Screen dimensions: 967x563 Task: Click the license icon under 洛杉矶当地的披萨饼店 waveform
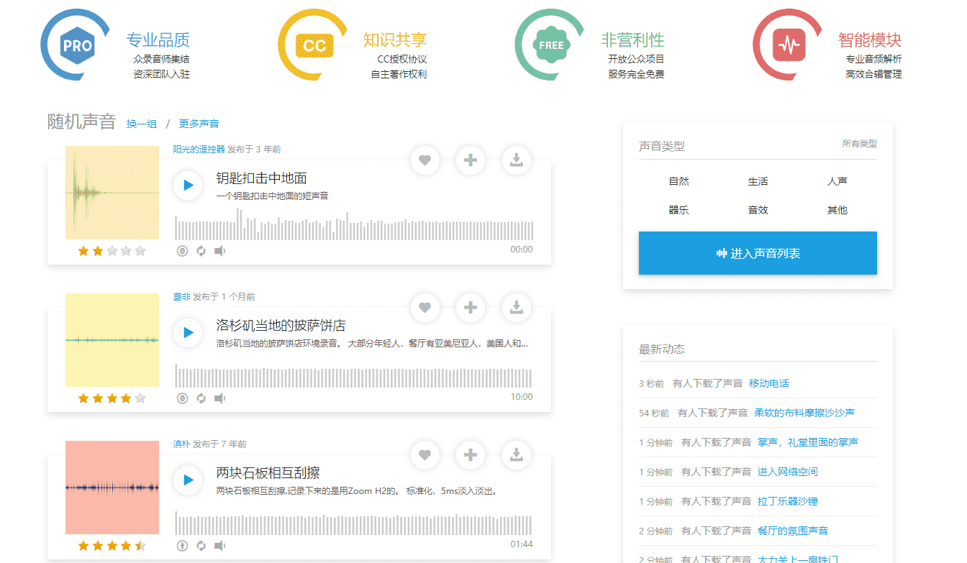point(182,398)
